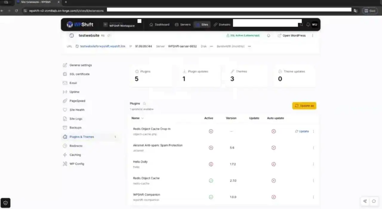Click the IP address 91.99.89.144
Viewport: 382px width, 209px height.
[x=144, y=46]
